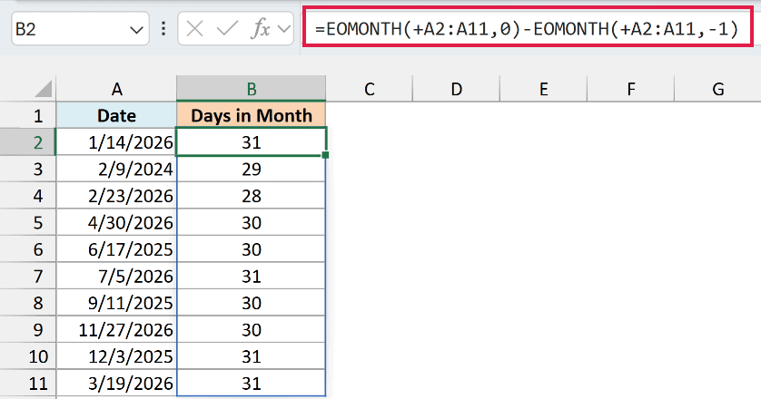The height and width of the screenshot is (399, 761).
Task: Select cell with date 12/3/2025
Action: click(x=116, y=356)
